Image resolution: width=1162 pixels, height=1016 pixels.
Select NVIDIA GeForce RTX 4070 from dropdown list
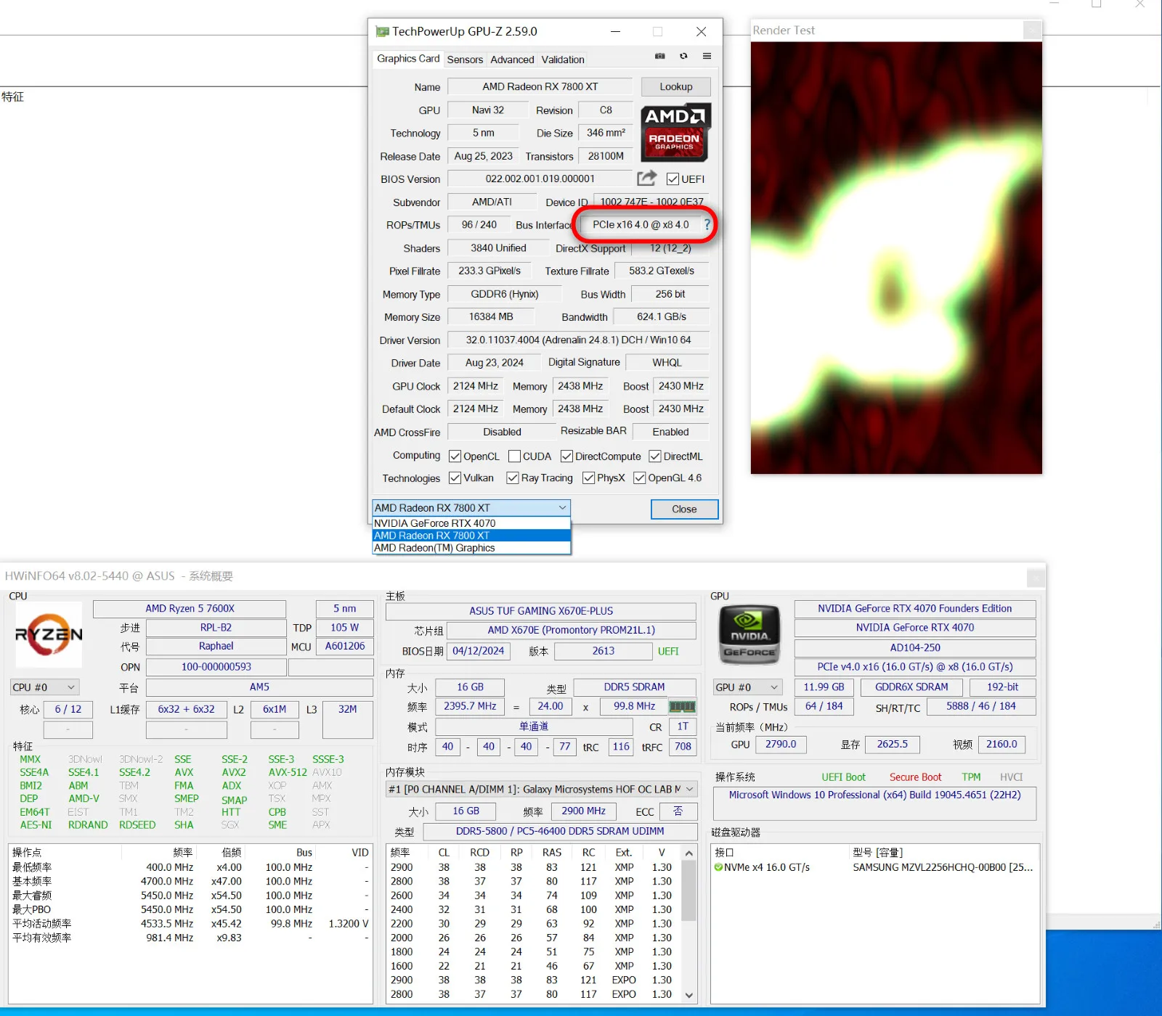[x=434, y=523]
